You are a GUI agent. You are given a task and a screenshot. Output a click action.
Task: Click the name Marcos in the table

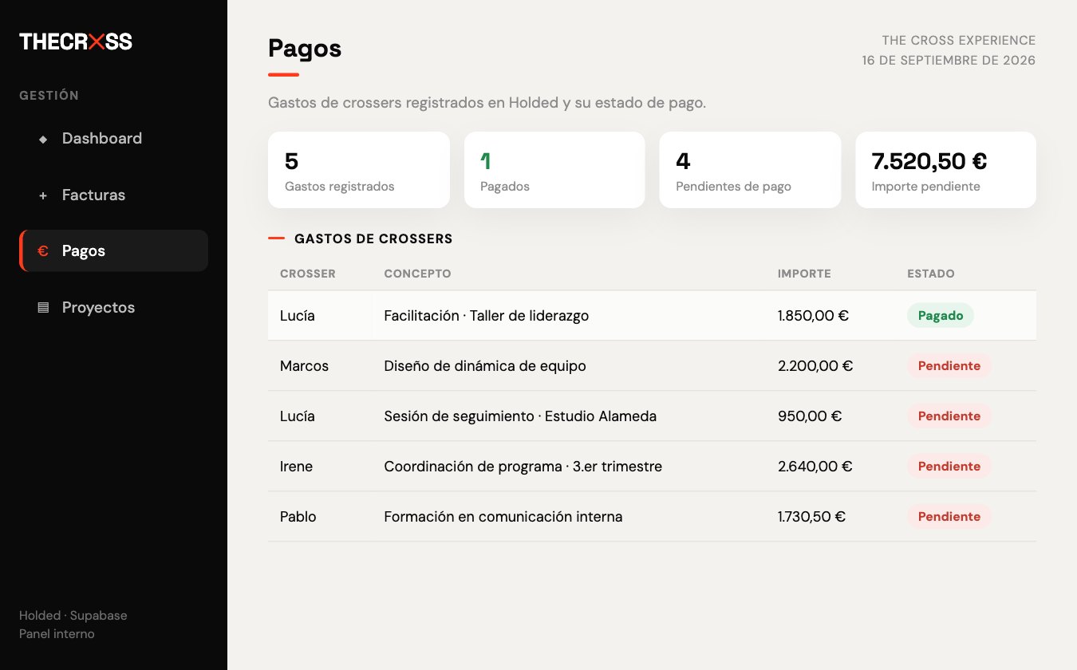(x=304, y=366)
